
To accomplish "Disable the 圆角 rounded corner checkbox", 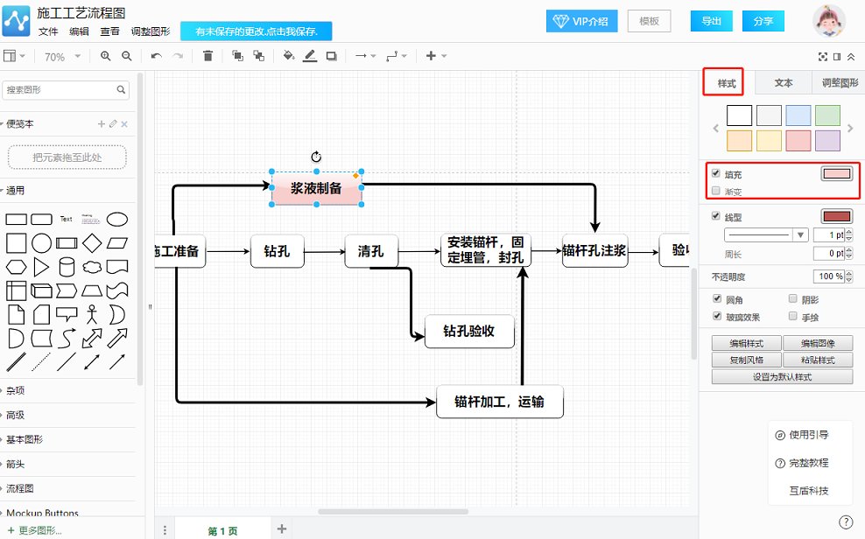I will coord(718,299).
